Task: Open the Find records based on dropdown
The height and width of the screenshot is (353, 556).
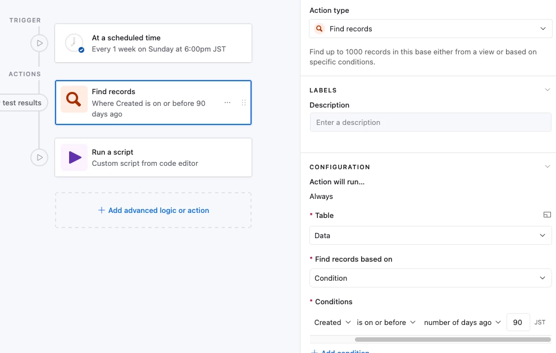Action: [x=430, y=278]
